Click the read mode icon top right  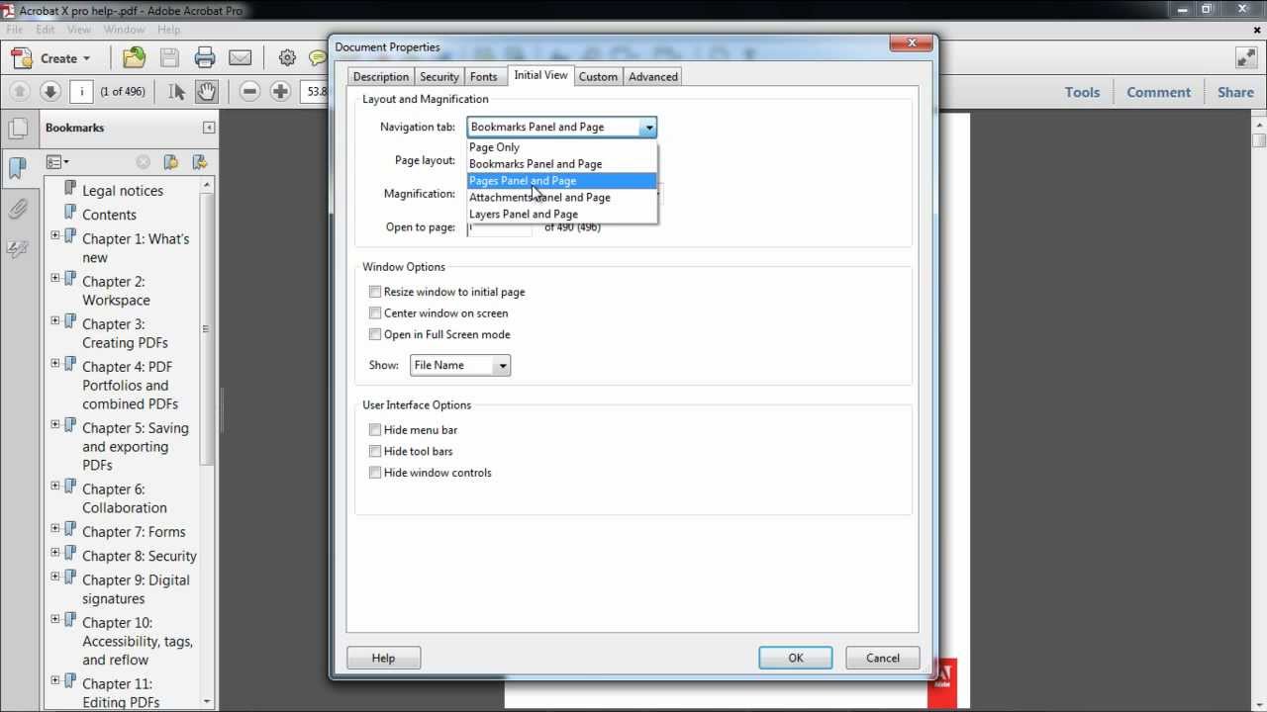coord(1246,58)
